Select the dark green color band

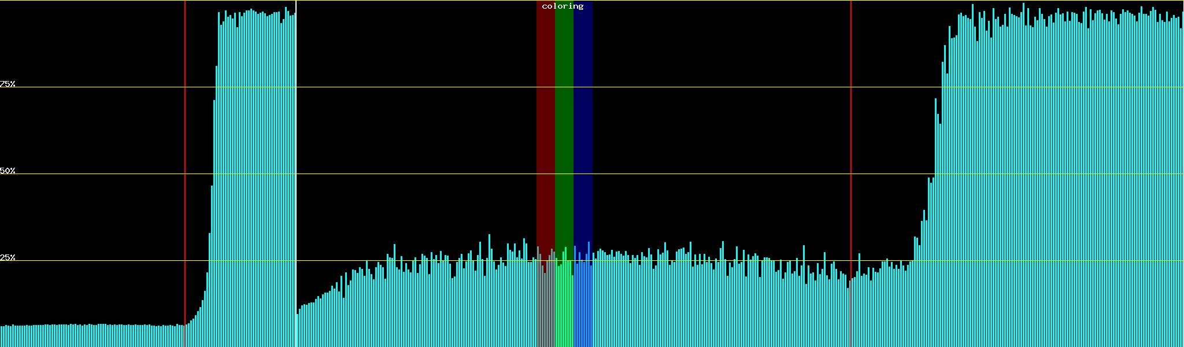(564, 116)
